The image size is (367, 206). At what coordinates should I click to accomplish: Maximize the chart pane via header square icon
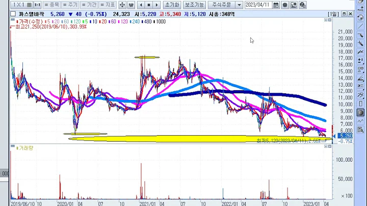[344, 14]
